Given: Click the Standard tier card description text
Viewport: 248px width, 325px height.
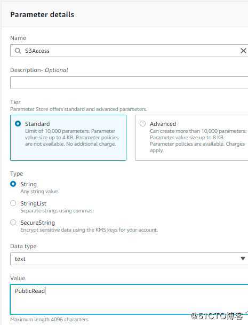Looking at the screenshot, I should [72, 138].
